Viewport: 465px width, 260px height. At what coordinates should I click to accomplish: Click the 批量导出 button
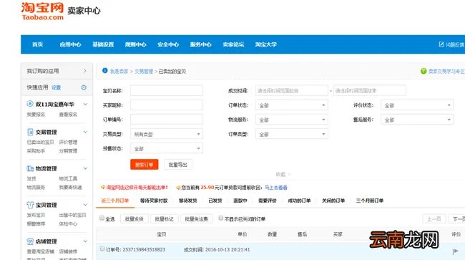tap(178, 165)
